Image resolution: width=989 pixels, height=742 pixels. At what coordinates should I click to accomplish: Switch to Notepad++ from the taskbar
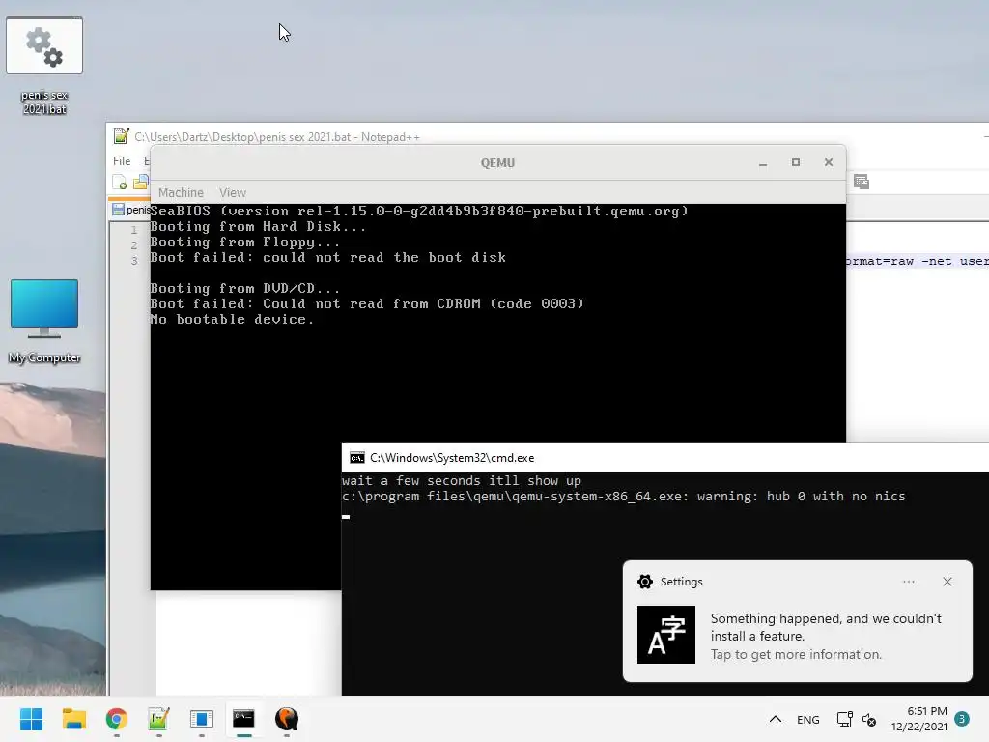point(159,719)
